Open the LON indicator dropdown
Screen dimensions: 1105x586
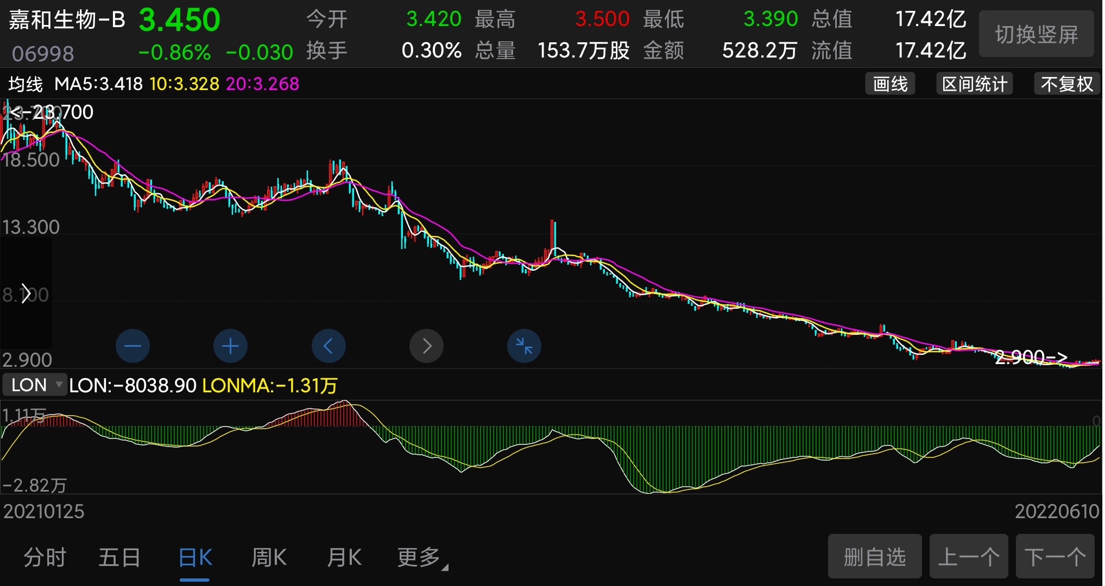click(34, 385)
